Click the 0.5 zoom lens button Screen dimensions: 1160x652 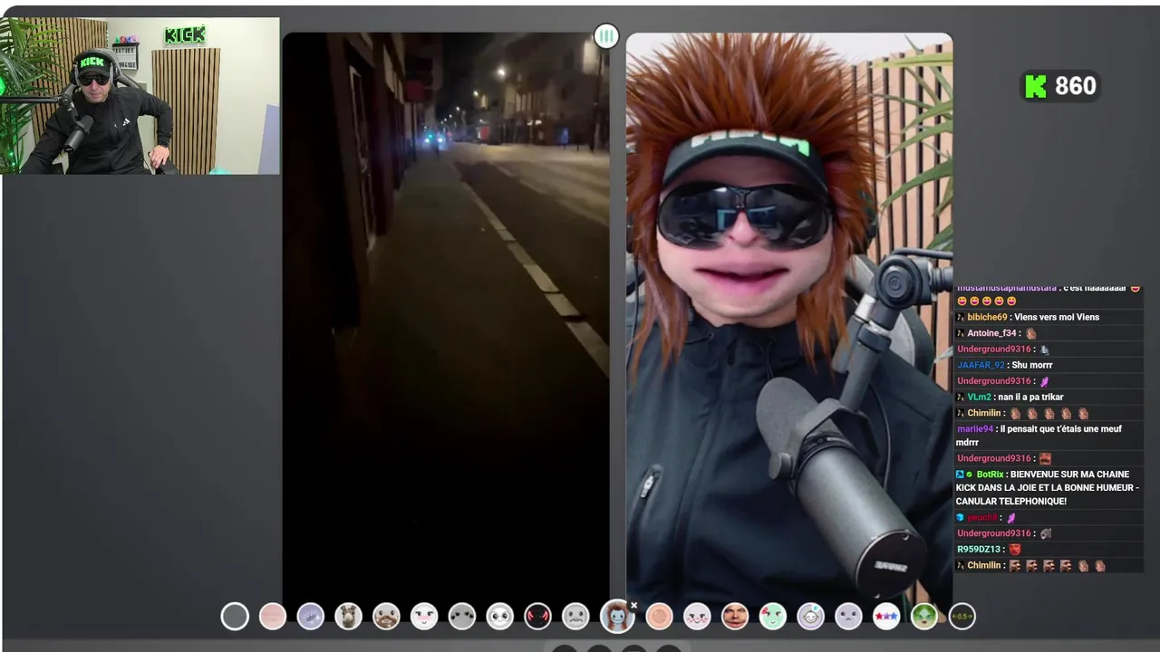click(962, 617)
